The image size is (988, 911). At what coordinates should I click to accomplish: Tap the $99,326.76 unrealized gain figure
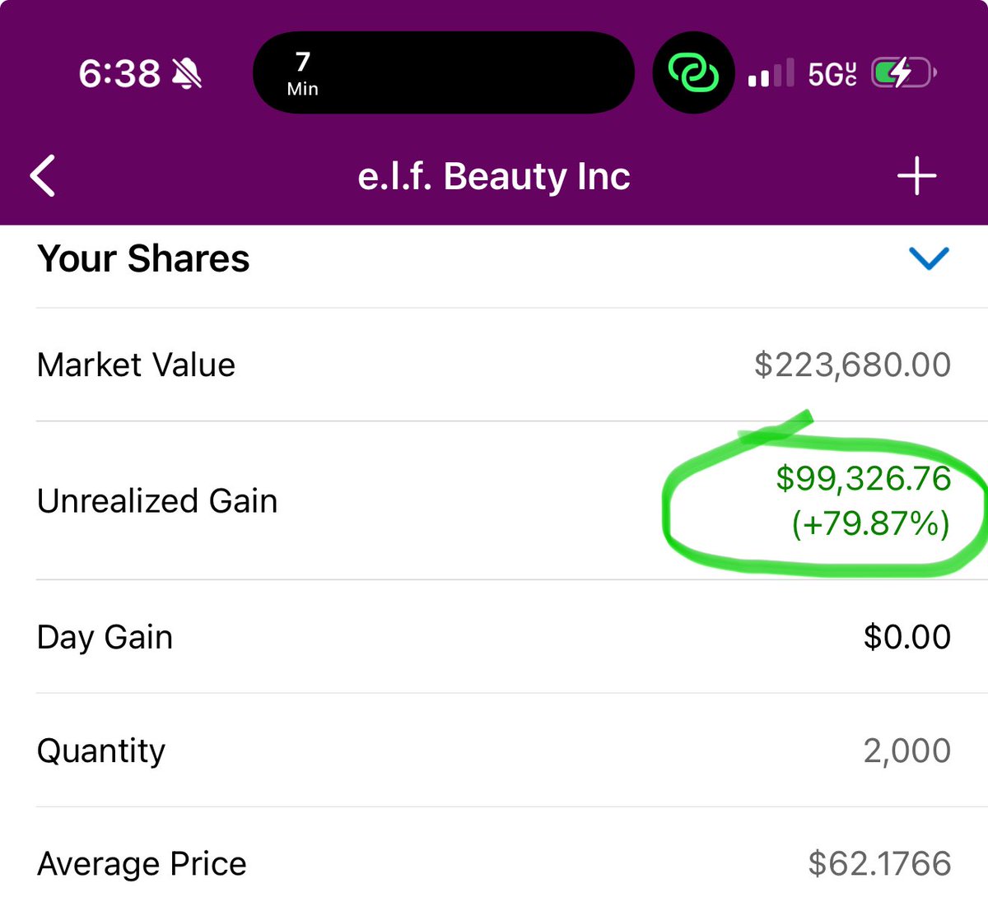[x=863, y=478]
